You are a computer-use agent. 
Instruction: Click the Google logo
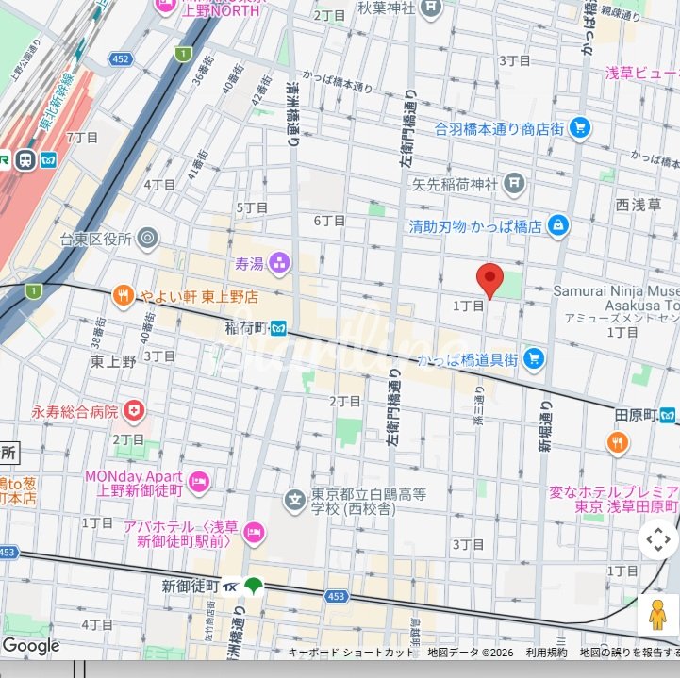[x=31, y=646]
